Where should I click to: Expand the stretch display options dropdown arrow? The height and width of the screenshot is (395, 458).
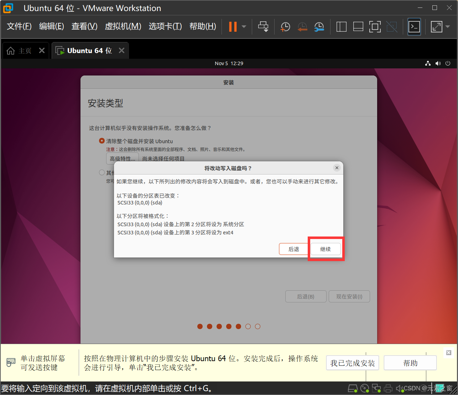click(x=448, y=27)
